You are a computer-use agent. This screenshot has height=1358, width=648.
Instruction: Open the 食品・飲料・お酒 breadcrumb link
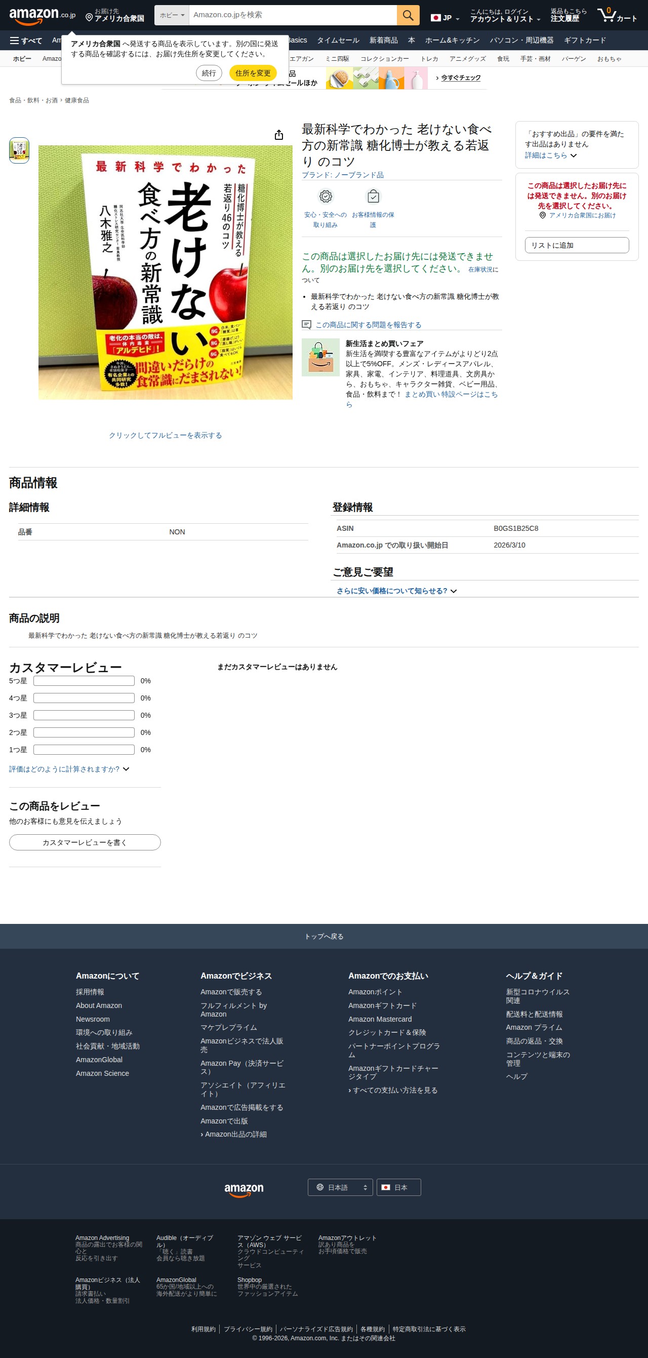(33, 100)
